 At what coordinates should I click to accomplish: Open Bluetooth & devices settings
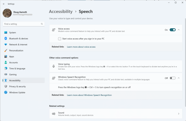[24, 39]
